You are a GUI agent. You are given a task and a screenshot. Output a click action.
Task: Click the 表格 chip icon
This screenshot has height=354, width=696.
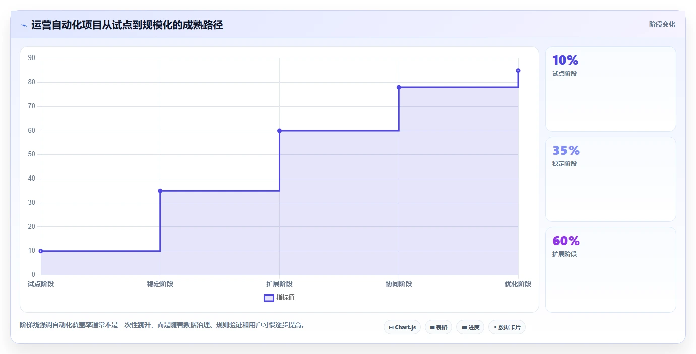432,328
